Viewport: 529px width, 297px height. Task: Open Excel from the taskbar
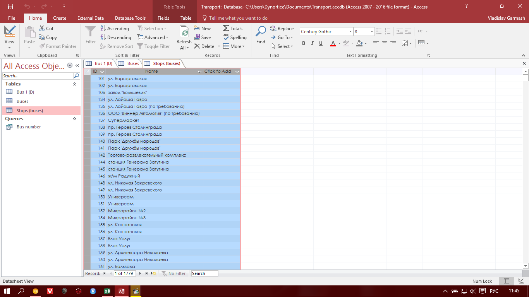pos(107,291)
